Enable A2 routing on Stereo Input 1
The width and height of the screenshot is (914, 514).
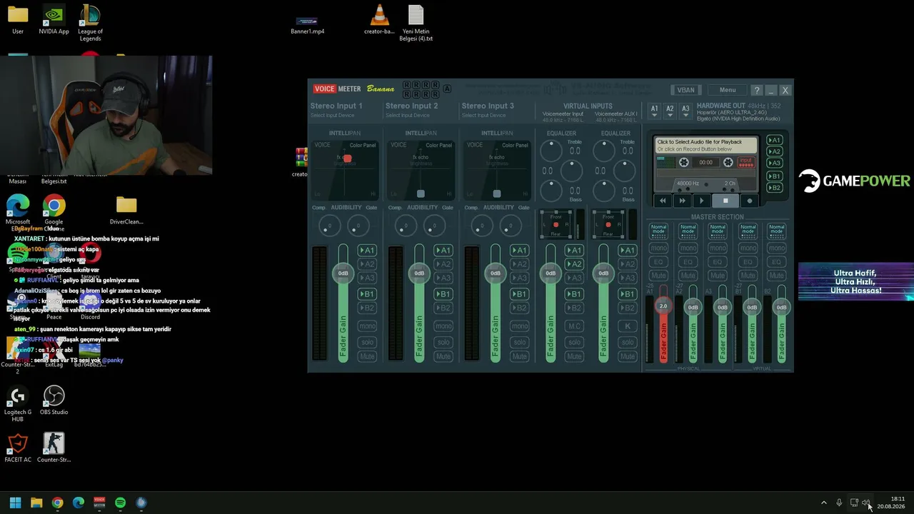point(367,264)
